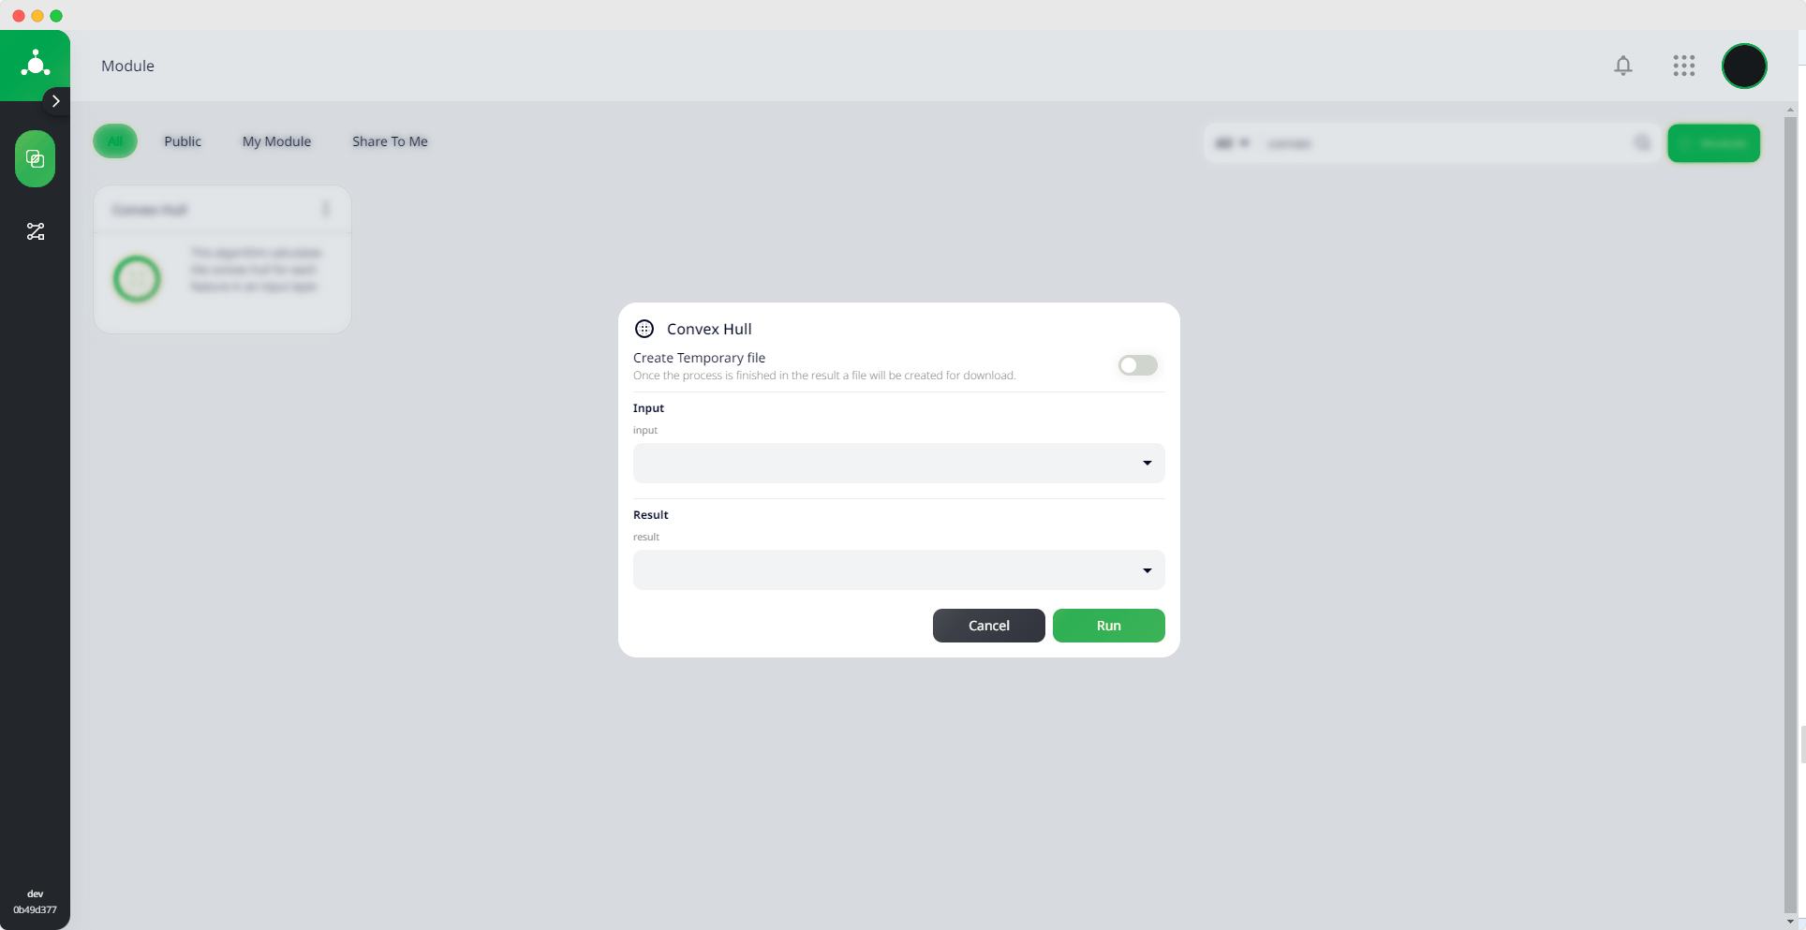The image size is (1806, 930).
Task: Click the app logo in sidebar
Action: tap(36, 65)
